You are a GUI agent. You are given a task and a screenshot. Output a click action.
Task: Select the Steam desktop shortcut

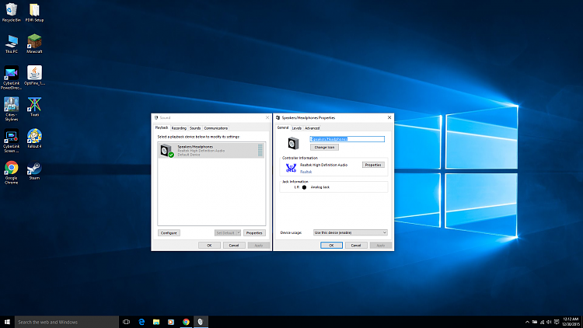click(34, 170)
